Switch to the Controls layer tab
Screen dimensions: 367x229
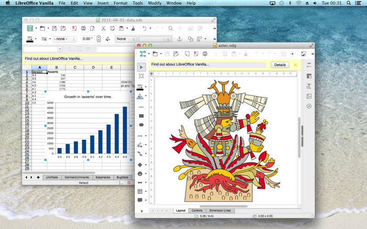click(x=197, y=211)
